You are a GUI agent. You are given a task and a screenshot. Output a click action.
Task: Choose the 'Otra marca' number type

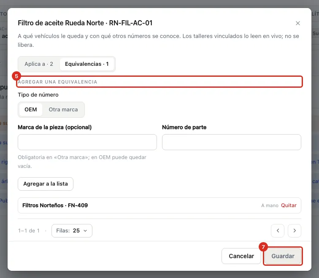pos(63,109)
